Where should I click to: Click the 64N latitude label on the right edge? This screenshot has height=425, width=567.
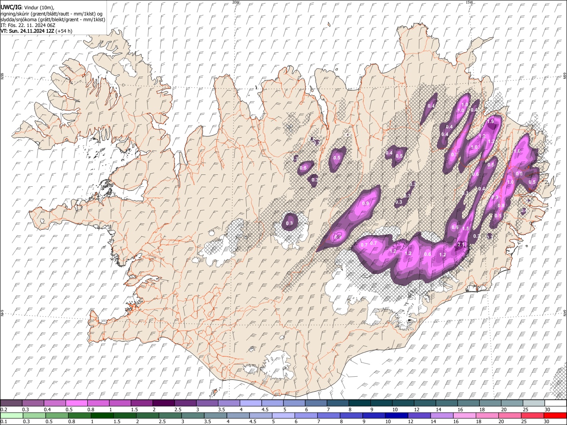tap(565, 313)
